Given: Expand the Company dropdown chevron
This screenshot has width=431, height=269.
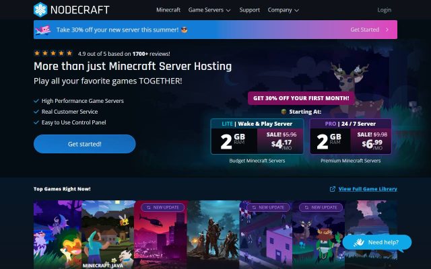Looking at the screenshot, I should tap(296, 11).
